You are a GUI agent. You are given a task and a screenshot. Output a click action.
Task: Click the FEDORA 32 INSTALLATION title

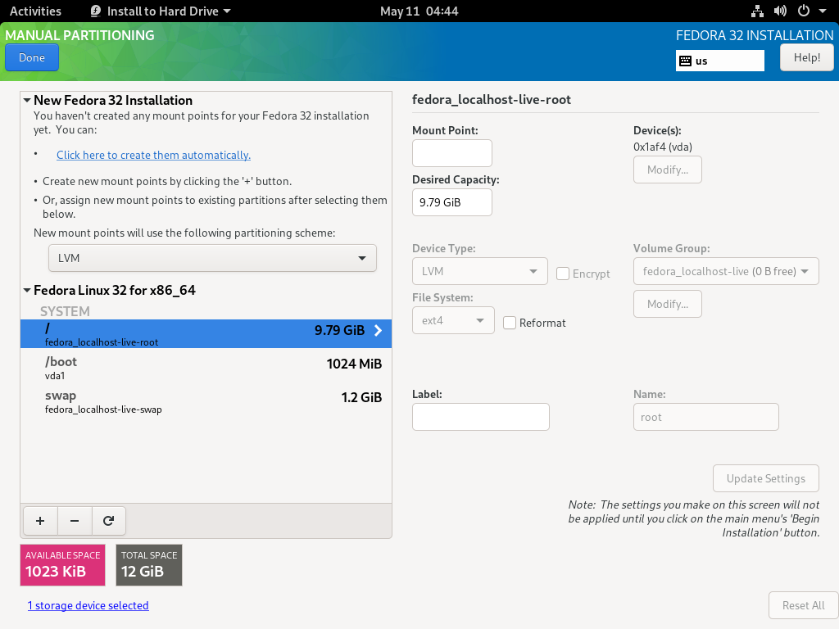755,35
